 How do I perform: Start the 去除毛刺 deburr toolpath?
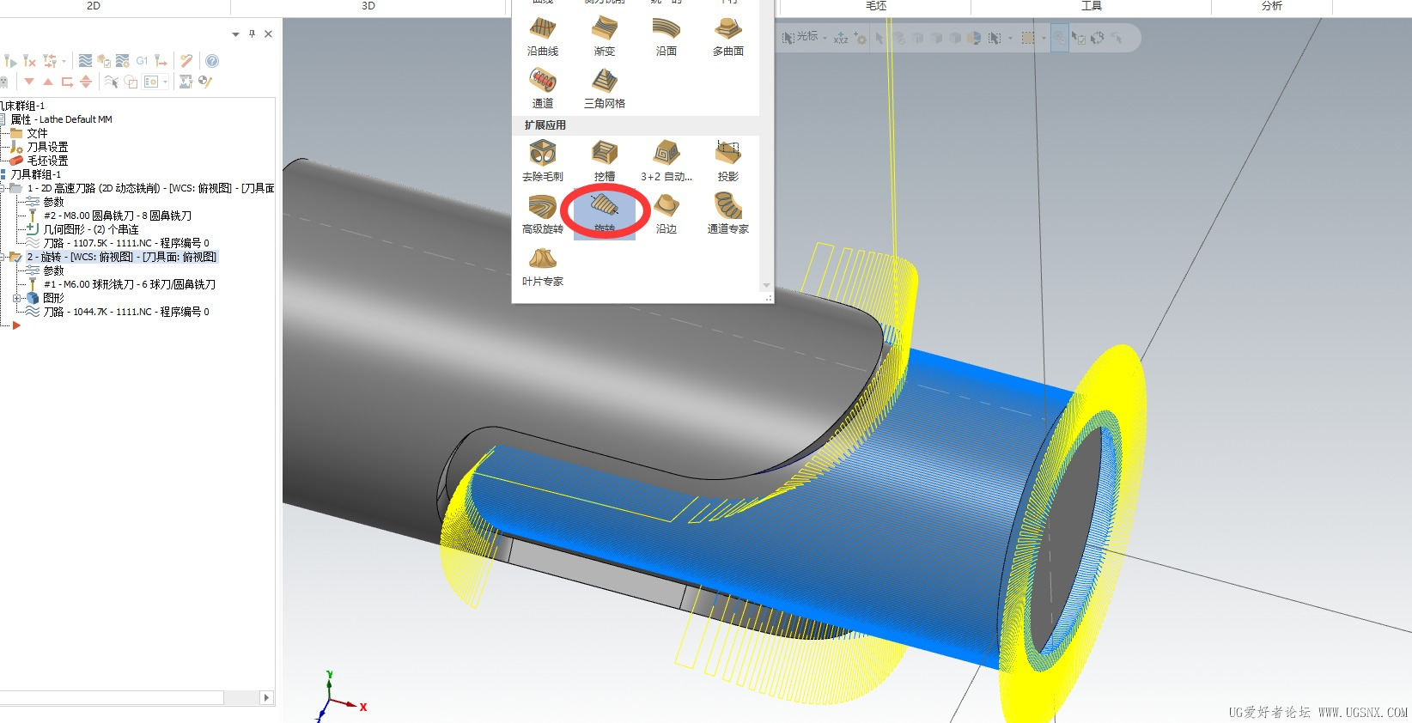click(x=543, y=161)
